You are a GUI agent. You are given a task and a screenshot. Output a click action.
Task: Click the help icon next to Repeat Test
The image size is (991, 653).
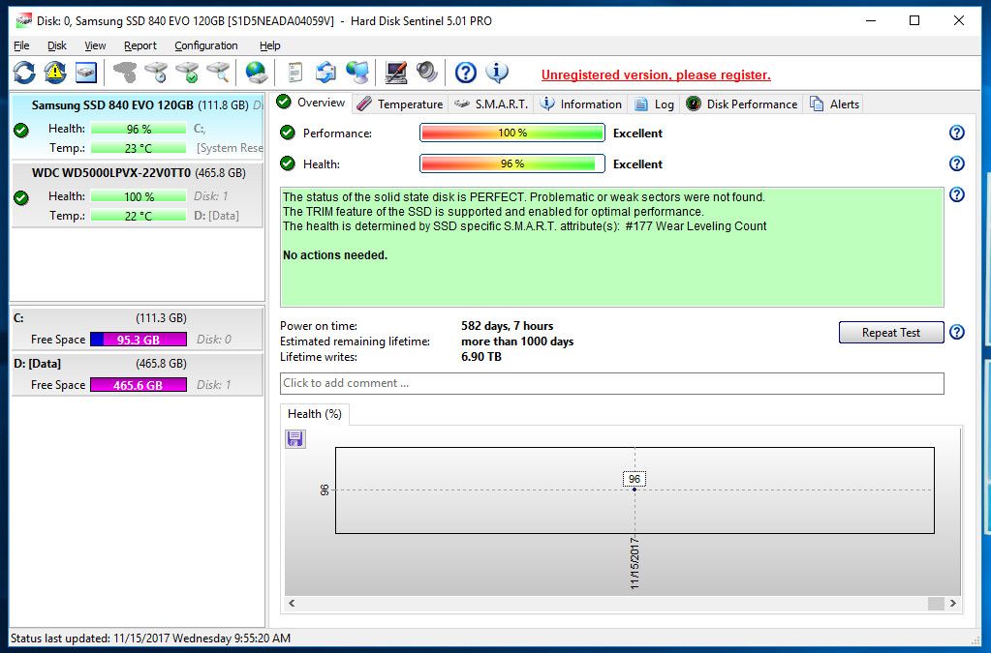coord(957,332)
